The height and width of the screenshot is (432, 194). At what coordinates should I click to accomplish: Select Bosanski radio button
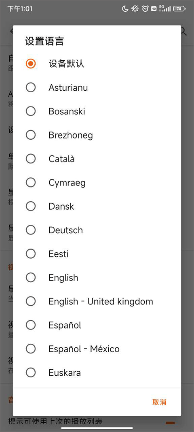click(x=97, y=111)
